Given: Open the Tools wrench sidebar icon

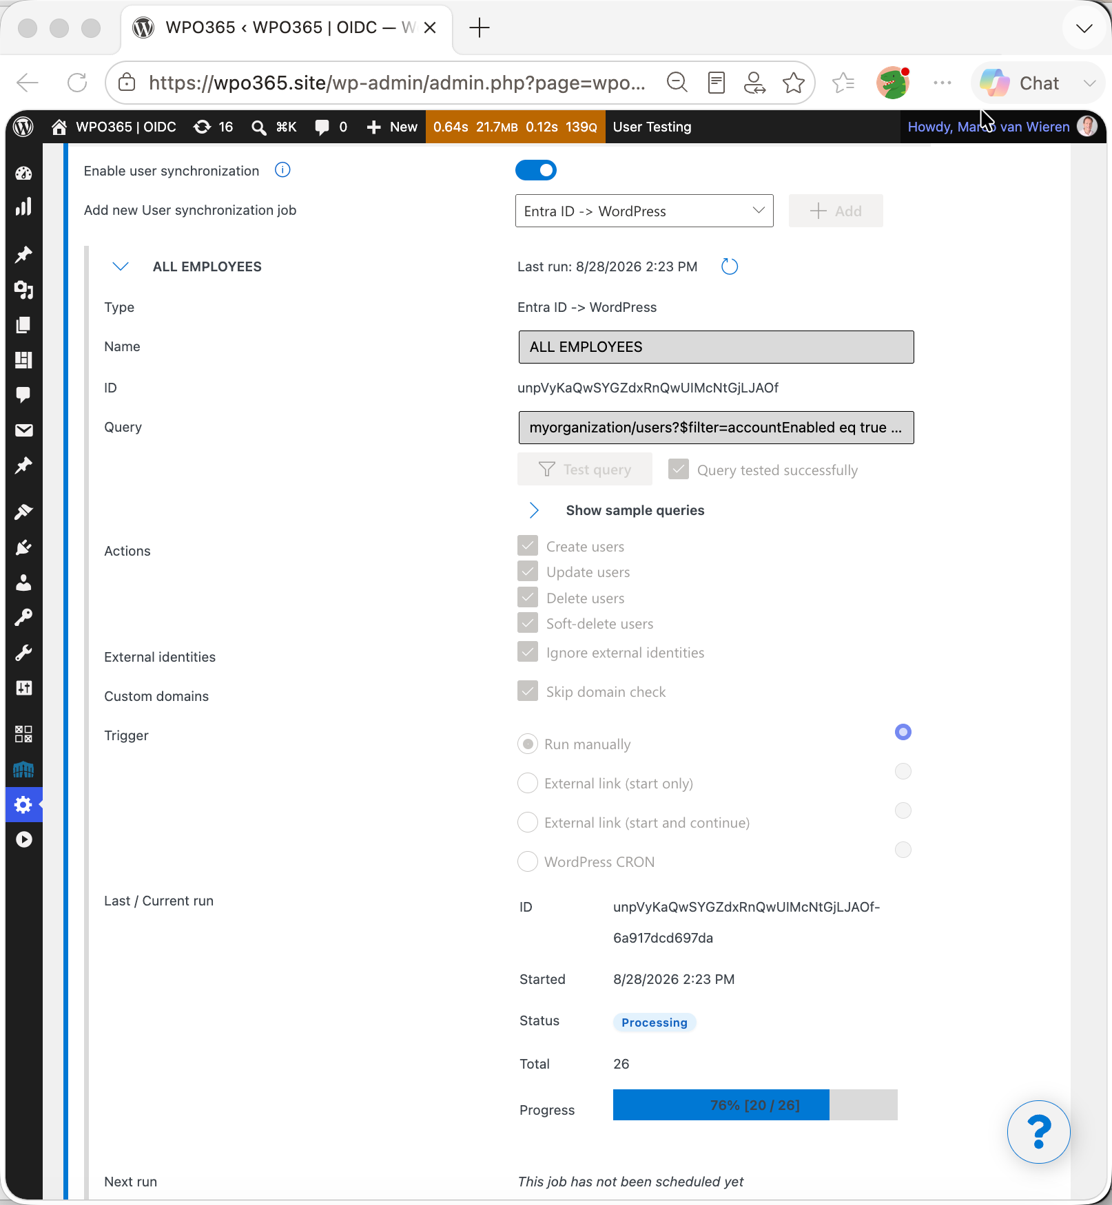Looking at the screenshot, I should pos(24,653).
